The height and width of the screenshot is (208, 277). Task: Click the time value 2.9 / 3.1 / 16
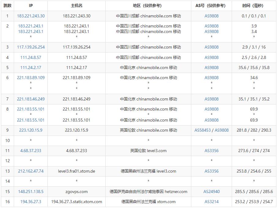point(254,47)
